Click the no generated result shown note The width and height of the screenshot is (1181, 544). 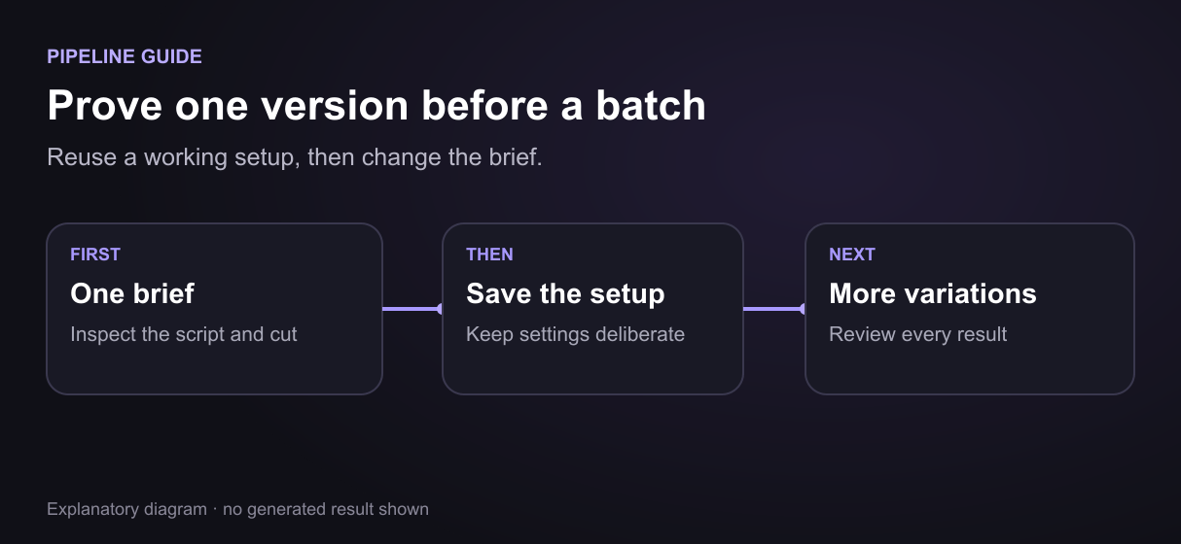tap(326, 509)
